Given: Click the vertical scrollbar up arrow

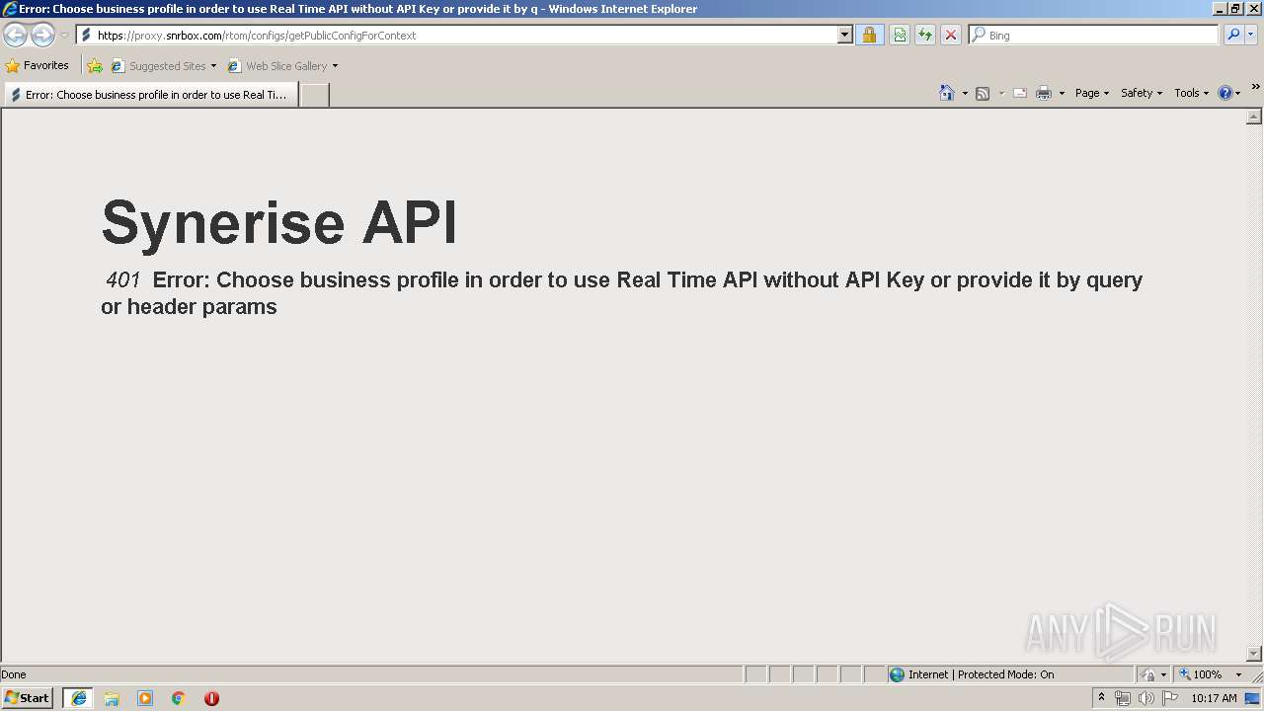Looking at the screenshot, I should pyautogui.click(x=1254, y=118).
